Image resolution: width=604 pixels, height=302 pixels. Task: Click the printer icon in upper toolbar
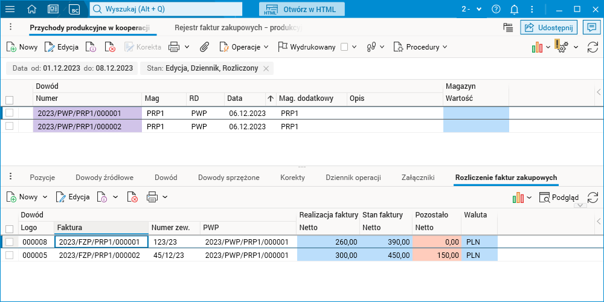point(174,47)
